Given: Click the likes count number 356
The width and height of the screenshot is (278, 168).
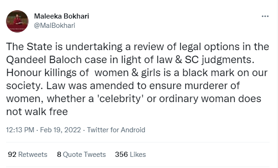Looking at the screenshot, I should [x=122, y=155].
